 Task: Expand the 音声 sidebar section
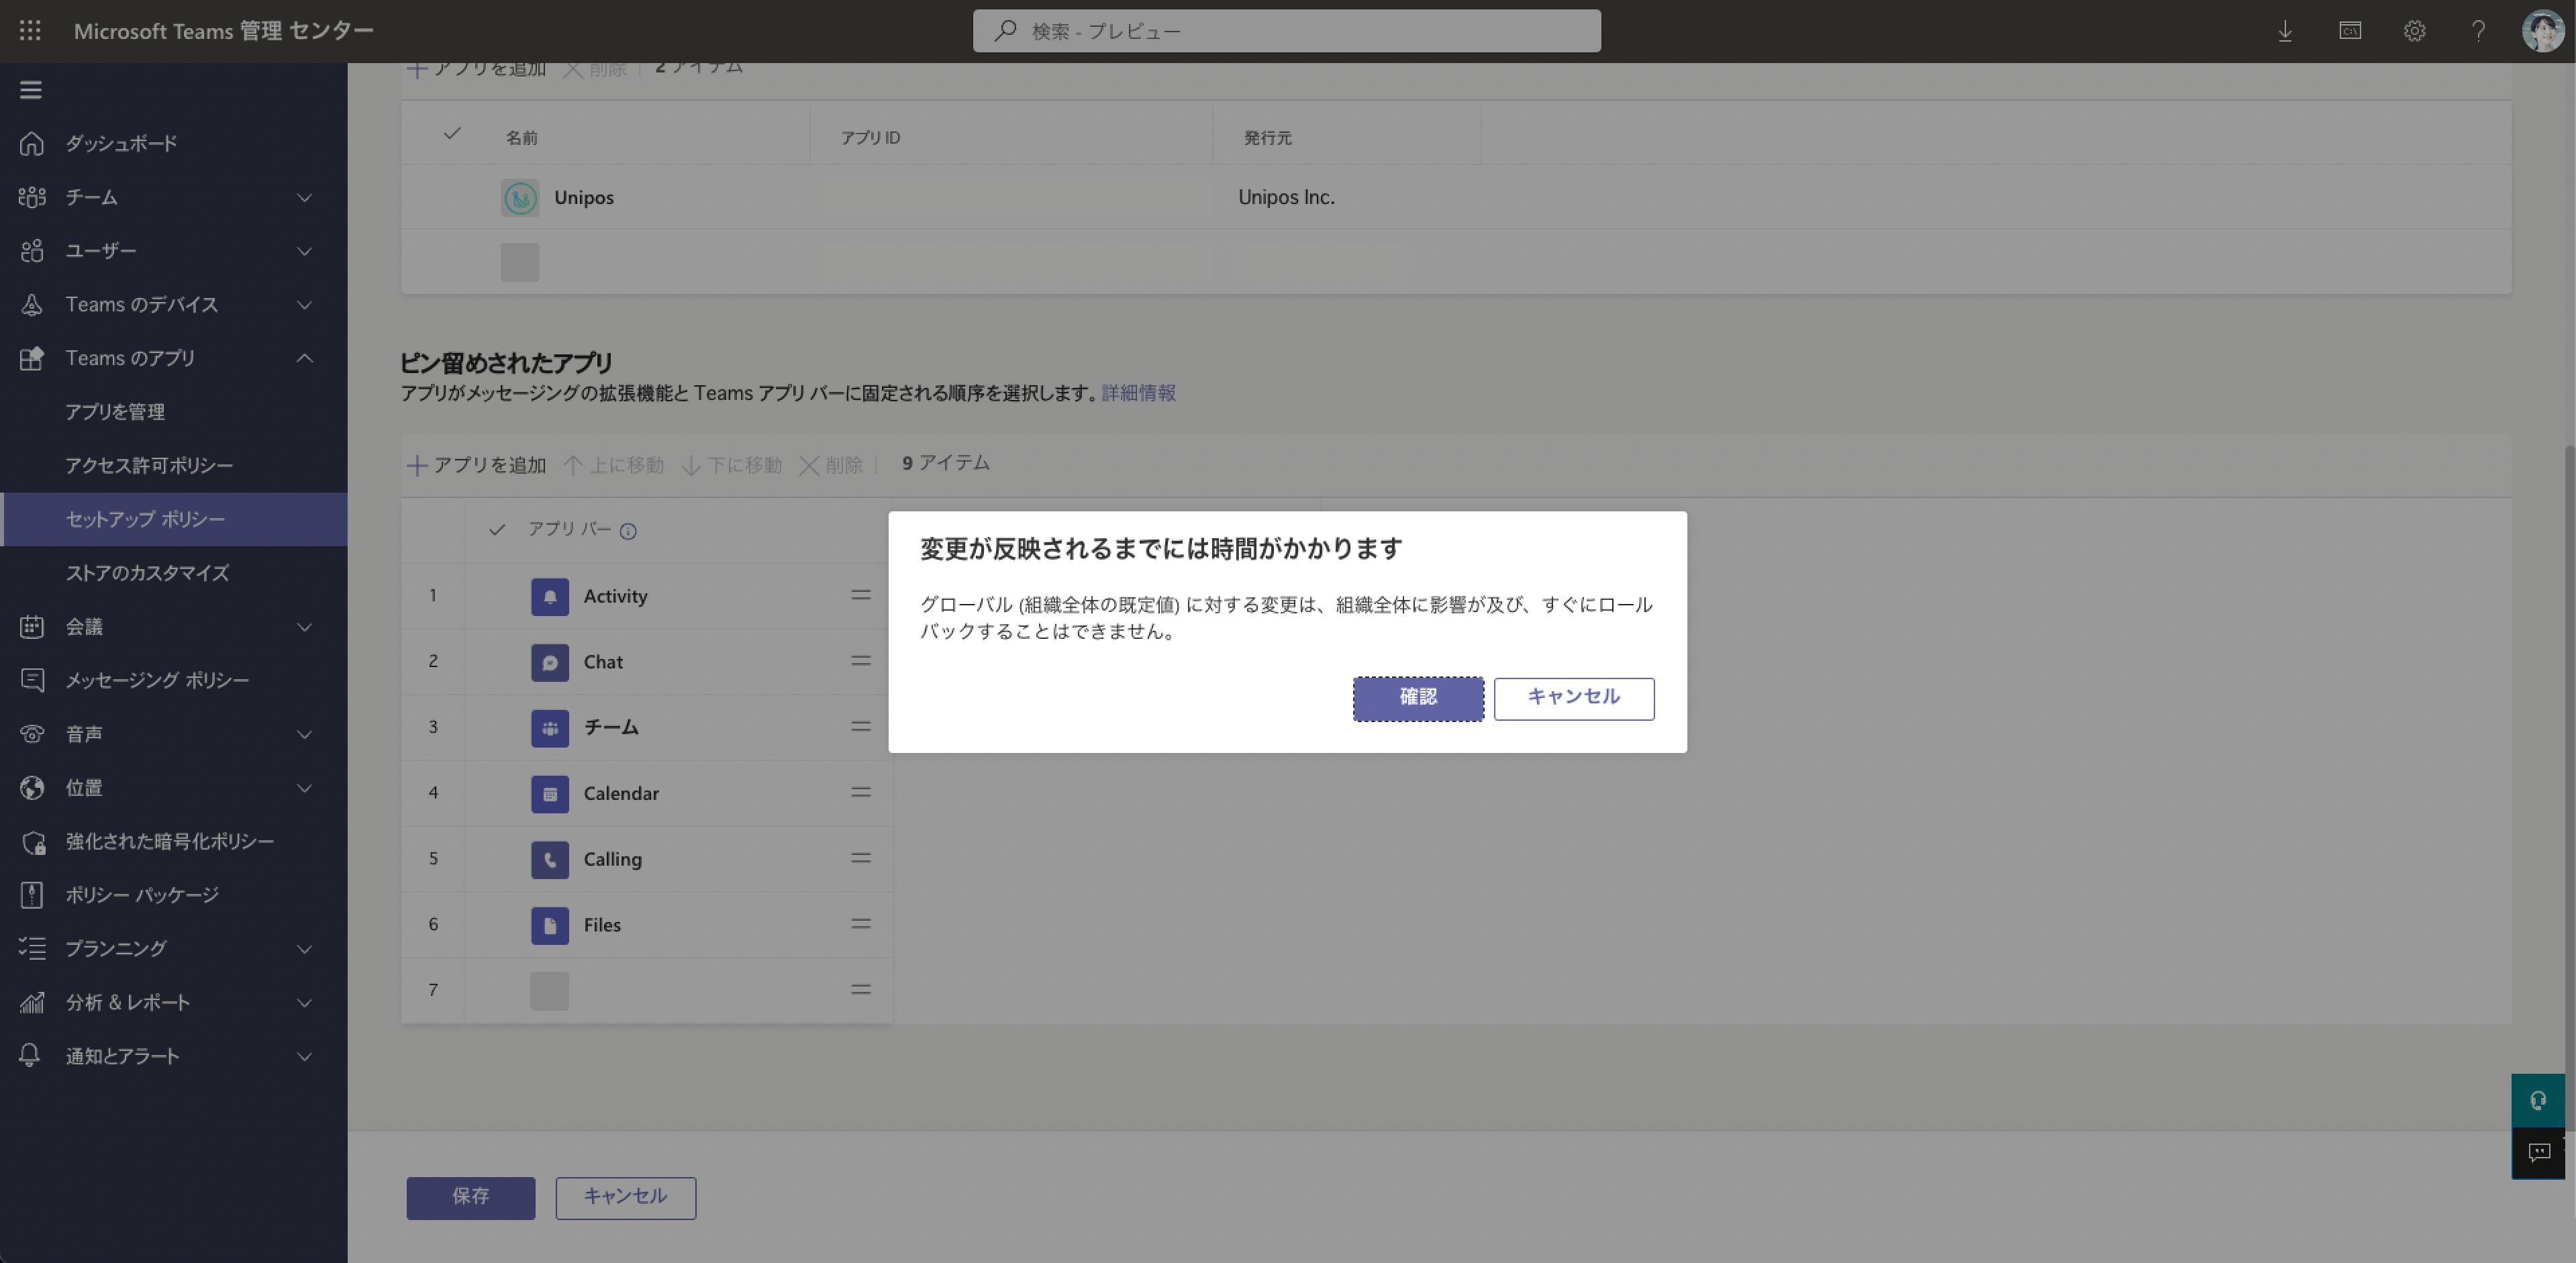(x=305, y=734)
